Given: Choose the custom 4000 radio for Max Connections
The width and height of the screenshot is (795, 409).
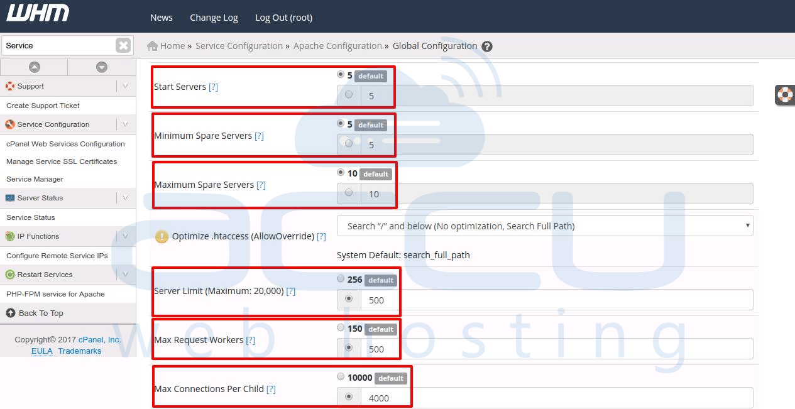Looking at the screenshot, I should tap(349, 396).
